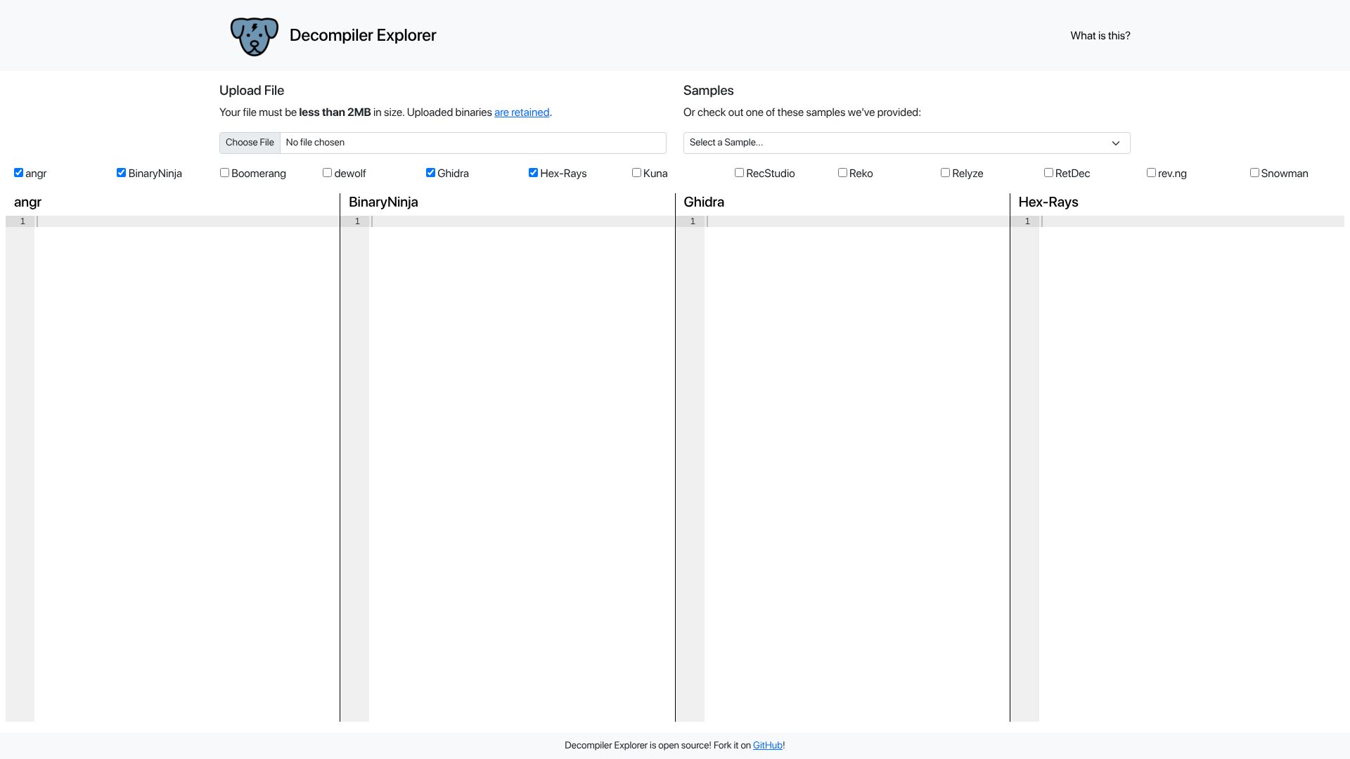1350x759 pixels.
Task: Enable the Boomerang decompiler checkbox
Action: (224, 173)
